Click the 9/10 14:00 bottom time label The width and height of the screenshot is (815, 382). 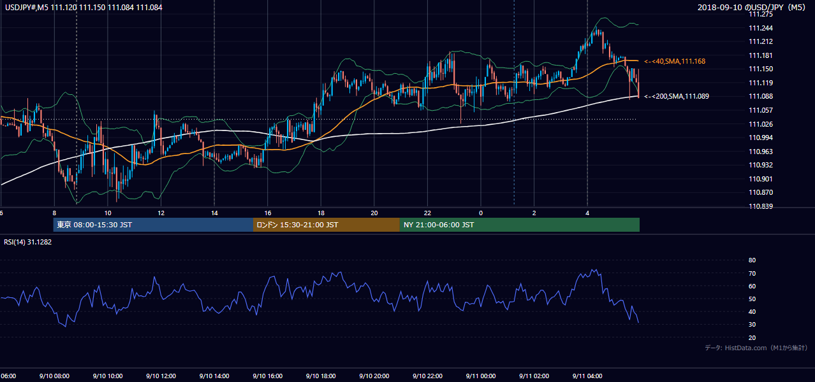click(x=213, y=376)
